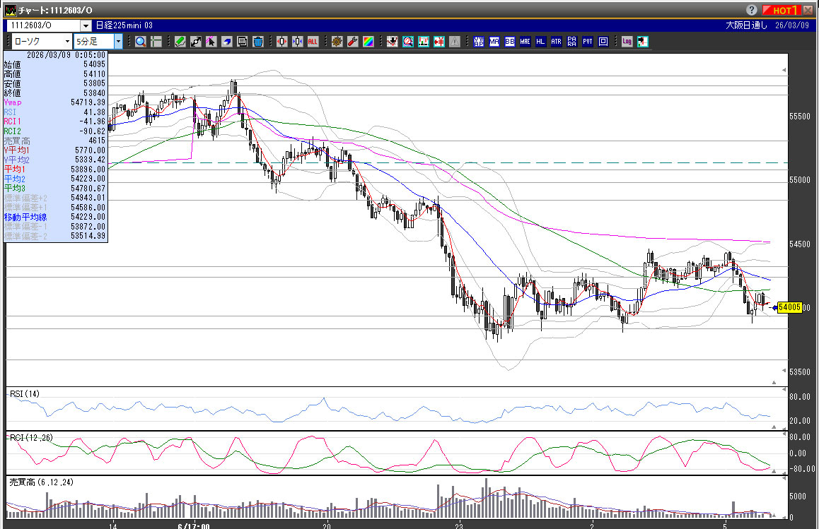819x529 pixels.
Task: Open the symbol code dropdown 111.2603/O
Action: [86, 25]
